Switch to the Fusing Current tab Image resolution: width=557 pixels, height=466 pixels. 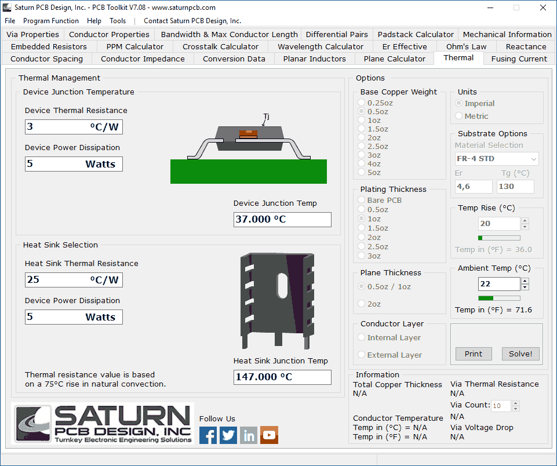[x=519, y=59]
